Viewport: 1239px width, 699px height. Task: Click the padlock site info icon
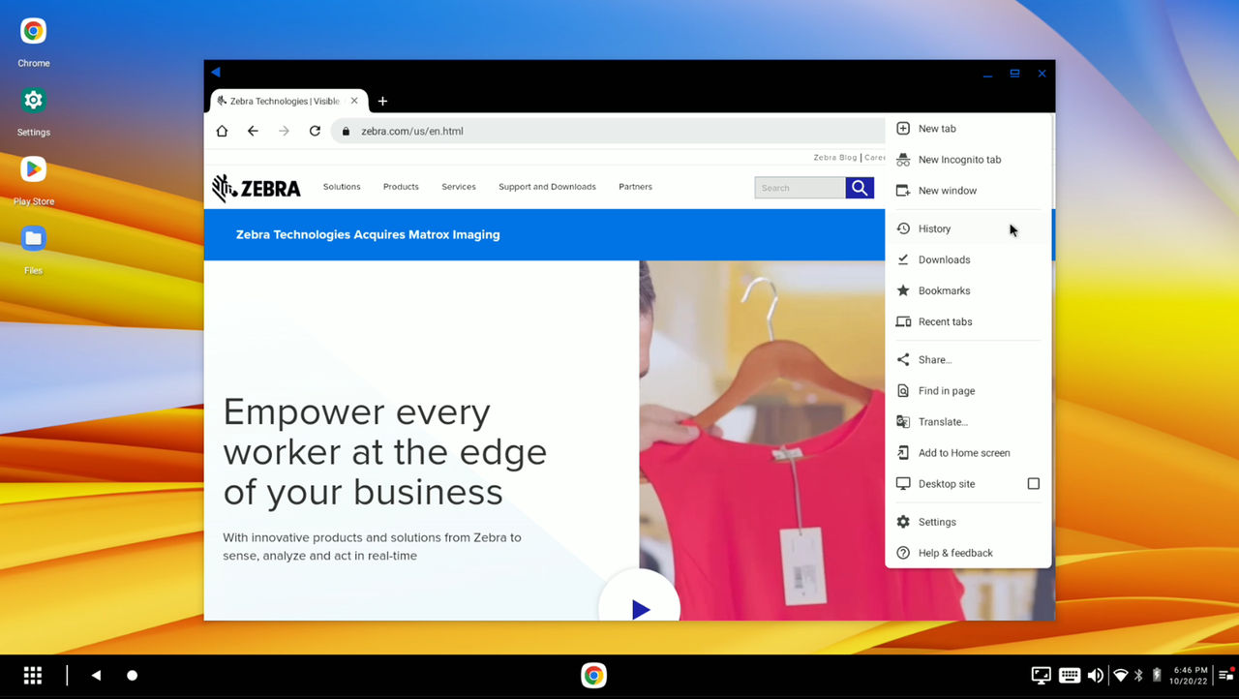[x=346, y=131]
